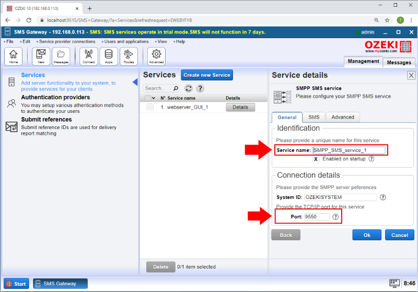Click the keyboard tray icon near clock
The height and width of the screenshot is (292, 418).
tap(394, 283)
